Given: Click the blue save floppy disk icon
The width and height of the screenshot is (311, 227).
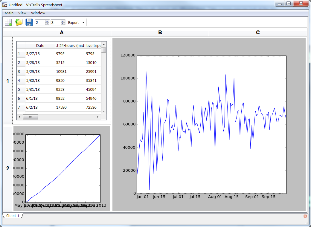Looking at the screenshot, I should coord(29,22).
